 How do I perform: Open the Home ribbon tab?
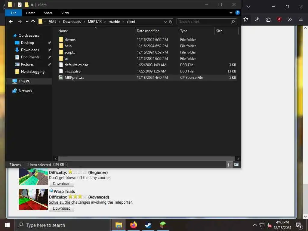click(31, 13)
